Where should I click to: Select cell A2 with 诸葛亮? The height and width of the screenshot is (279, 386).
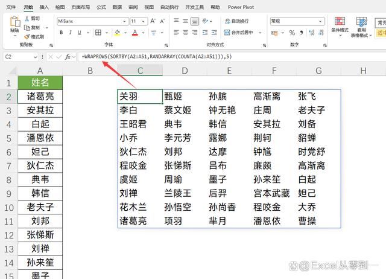(x=40, y=97)
